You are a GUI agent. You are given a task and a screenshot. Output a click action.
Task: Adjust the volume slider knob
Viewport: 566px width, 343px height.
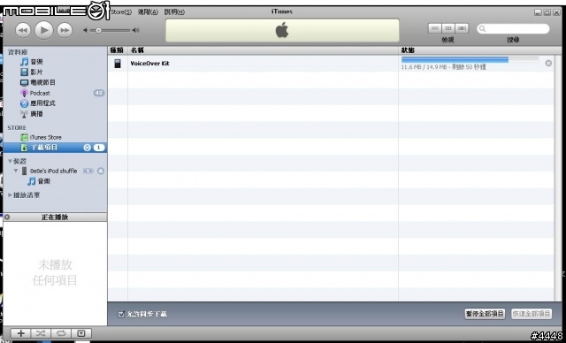point(98,30)
